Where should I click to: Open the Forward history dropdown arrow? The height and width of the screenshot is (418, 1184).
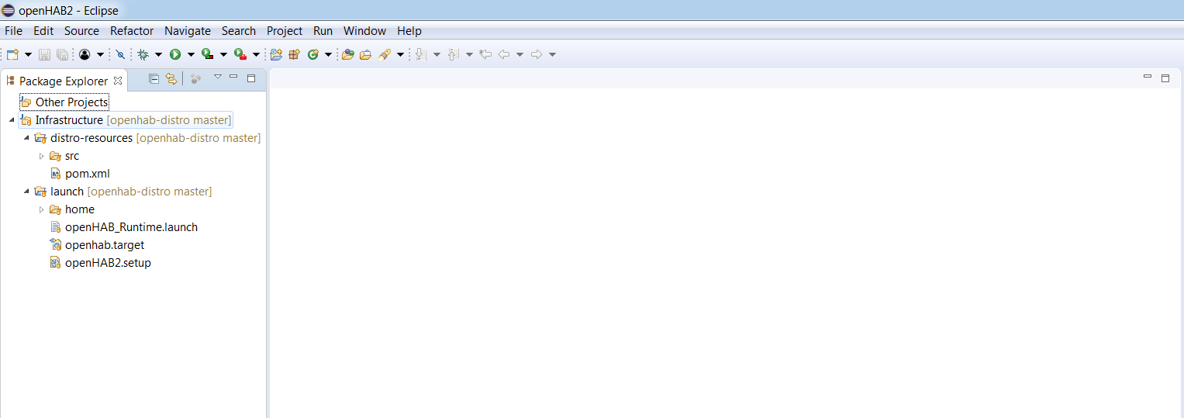point(552,54)
